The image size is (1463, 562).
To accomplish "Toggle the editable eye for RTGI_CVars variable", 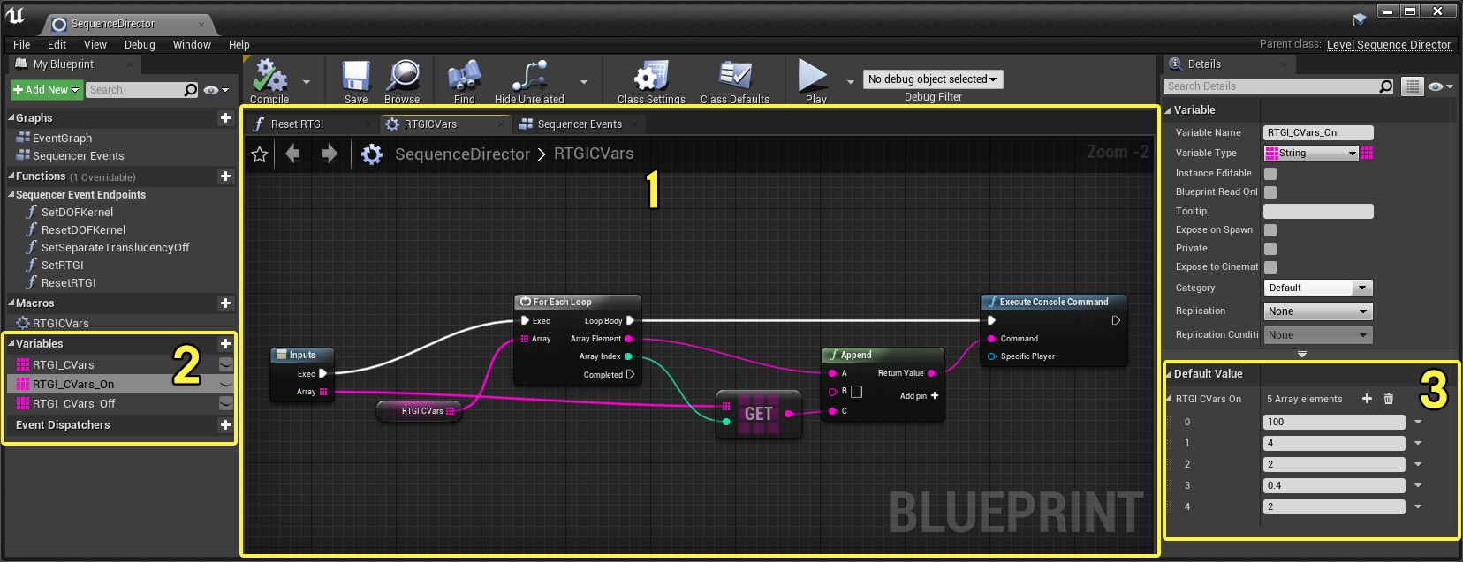I will point(226,364).
